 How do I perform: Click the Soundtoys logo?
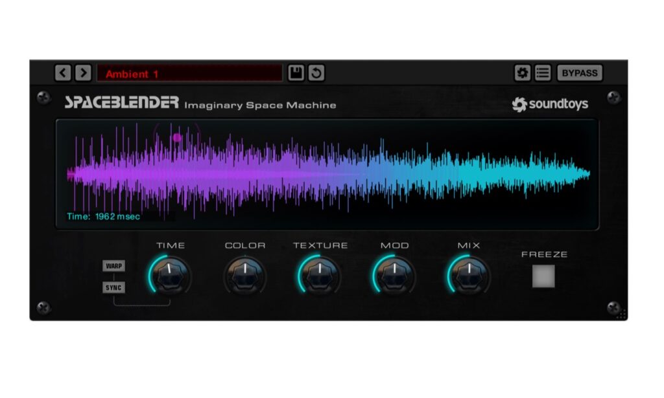point(550,104)
